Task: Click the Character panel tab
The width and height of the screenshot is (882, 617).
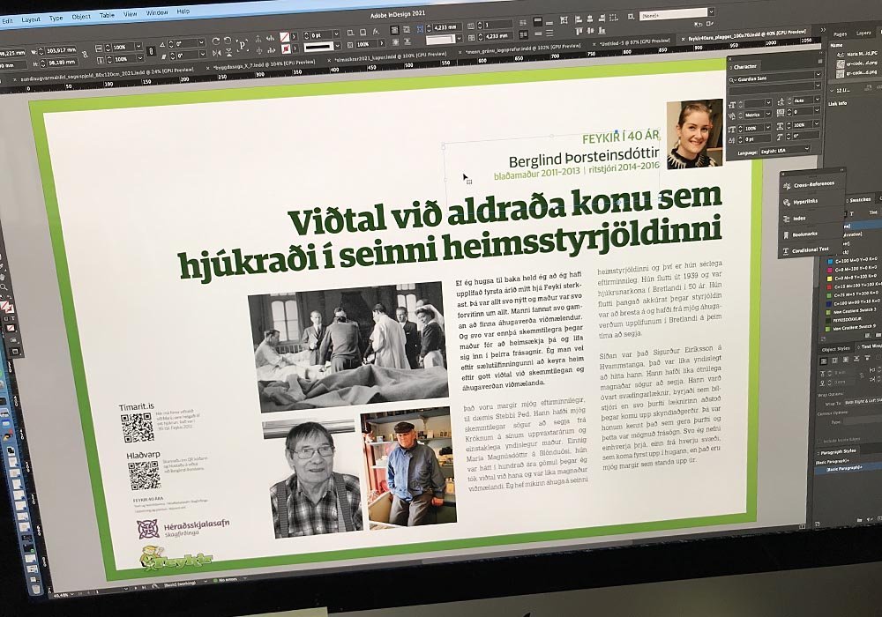Action: (744, 66)
